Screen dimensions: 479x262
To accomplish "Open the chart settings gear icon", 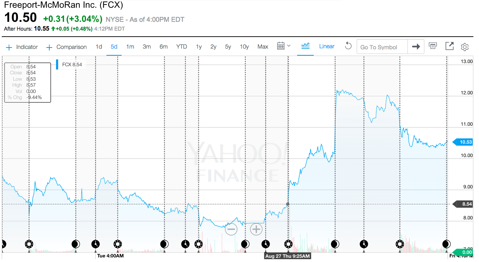I will [465, 47].
